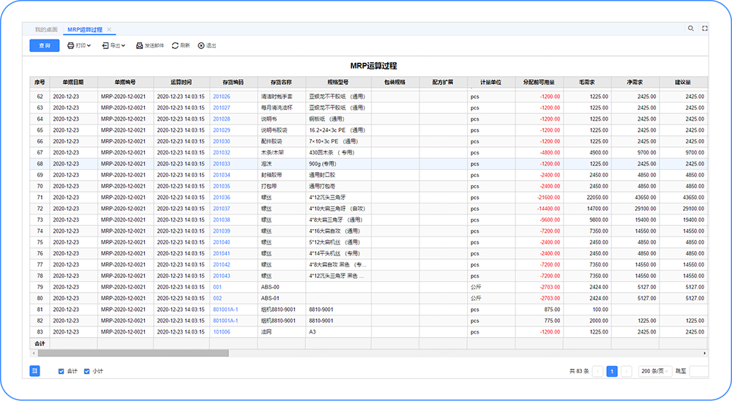Go to the previous page arrow
Screen dimensions: 732x401
(597, 371)
